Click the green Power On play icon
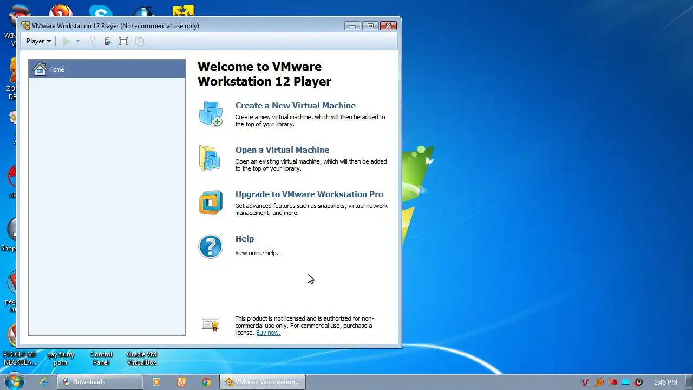 pyautogui.click(x=67, y=41)
